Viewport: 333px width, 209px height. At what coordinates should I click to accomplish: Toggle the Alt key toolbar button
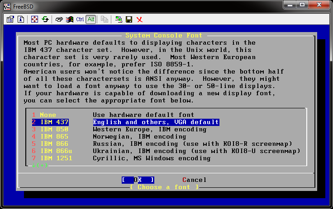[91, 19]
